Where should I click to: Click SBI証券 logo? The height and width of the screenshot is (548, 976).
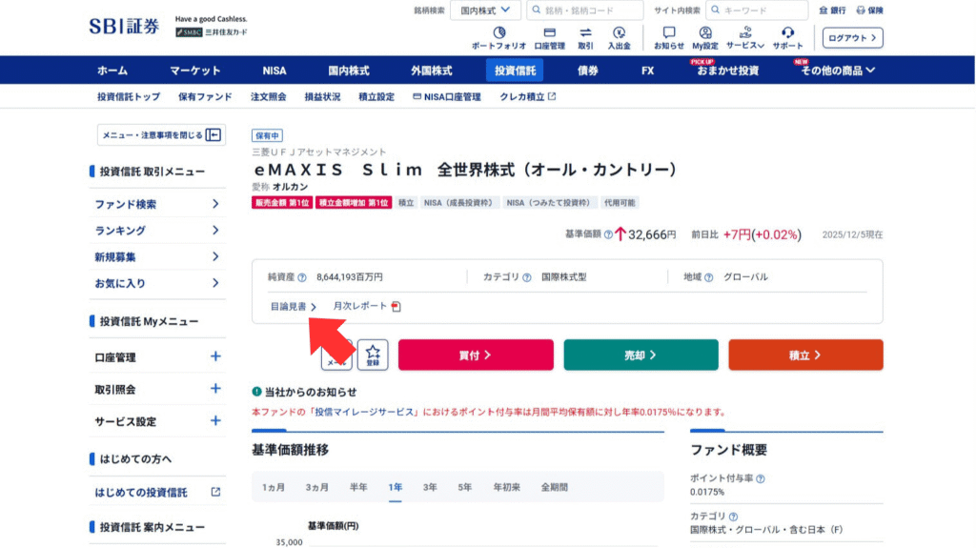(124, 26)
